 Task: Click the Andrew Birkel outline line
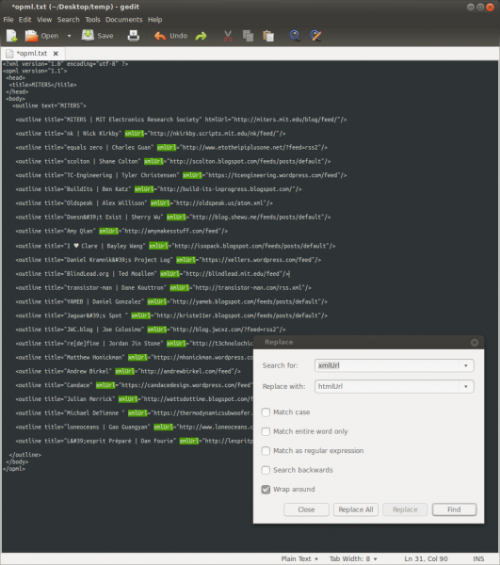128,371
